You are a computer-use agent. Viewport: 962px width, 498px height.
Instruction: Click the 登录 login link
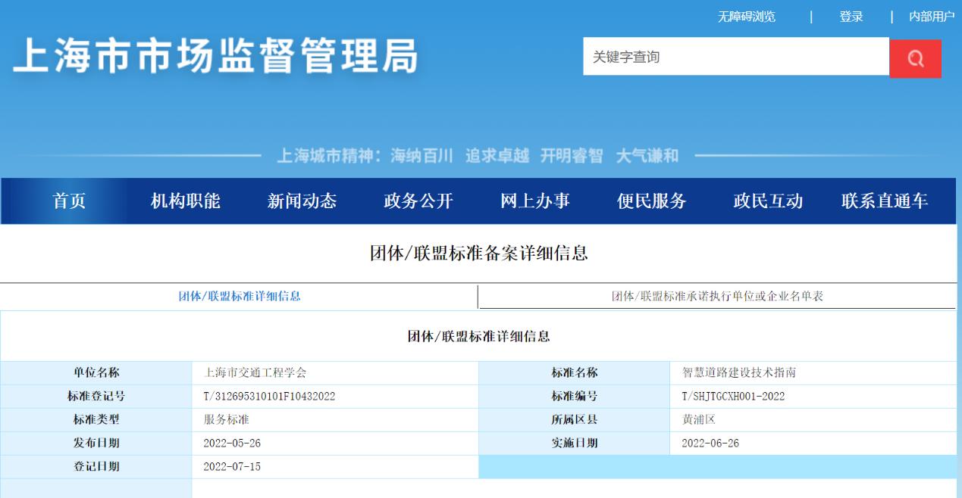[x=851, y=17]
